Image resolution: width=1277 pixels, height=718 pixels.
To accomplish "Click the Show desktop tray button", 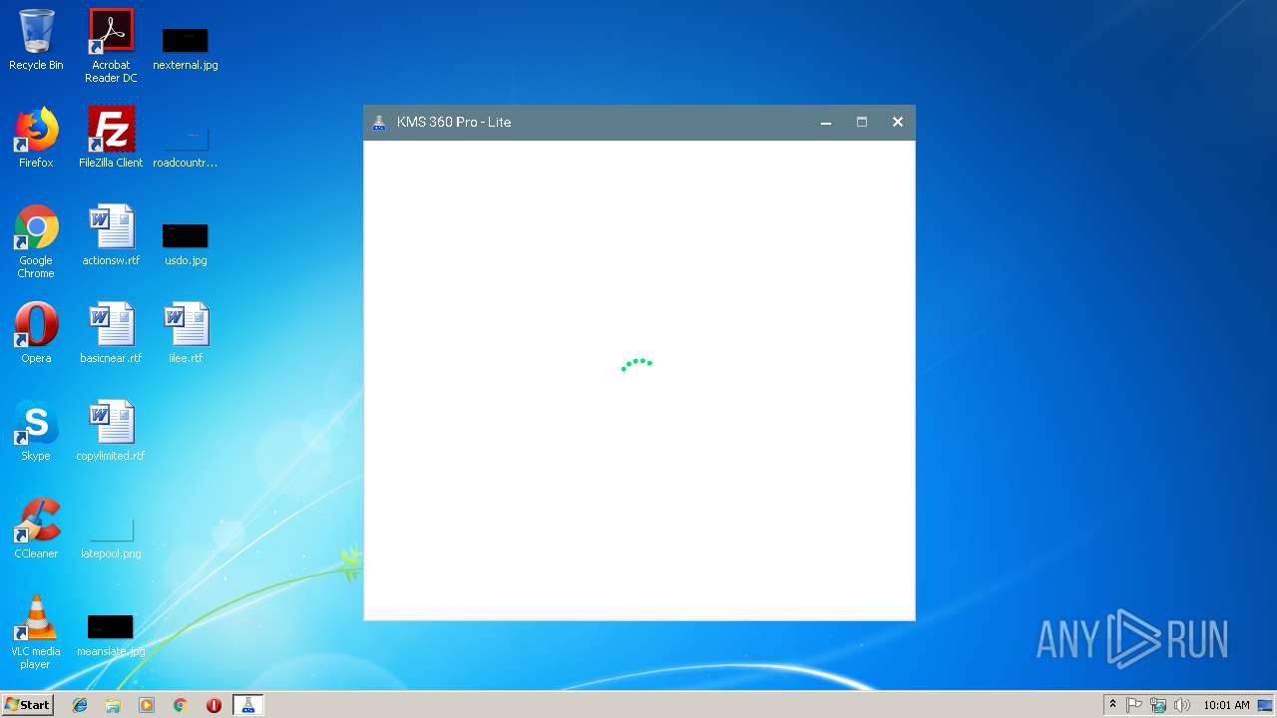I will pyautogui.click(x=1265, y=705).
